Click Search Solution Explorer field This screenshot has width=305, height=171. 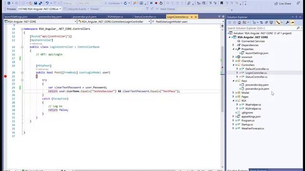pos(262,28)
